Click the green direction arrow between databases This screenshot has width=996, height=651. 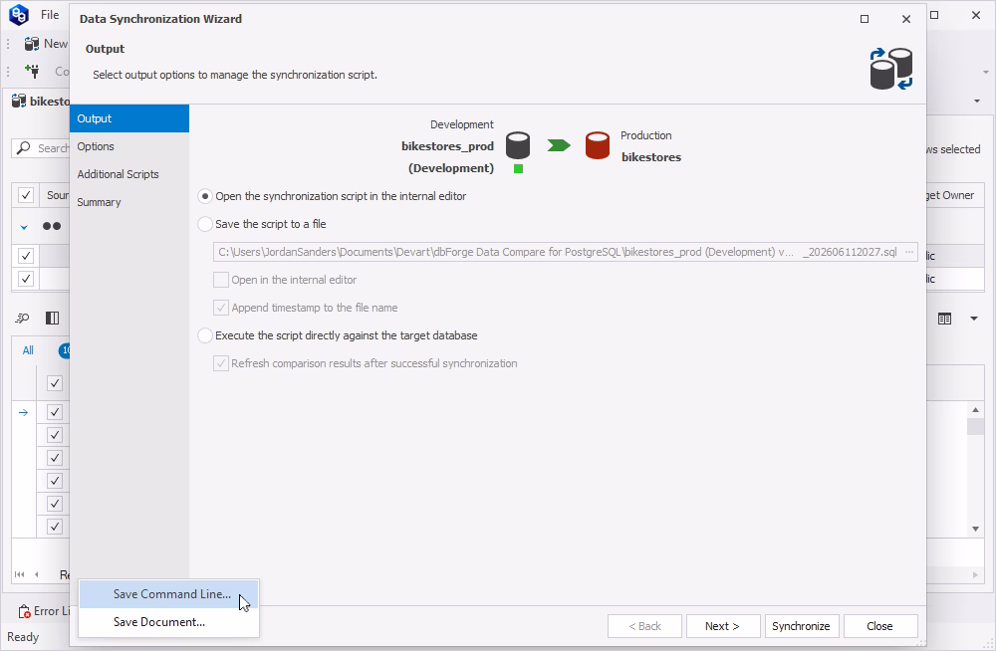click(559, 146)
